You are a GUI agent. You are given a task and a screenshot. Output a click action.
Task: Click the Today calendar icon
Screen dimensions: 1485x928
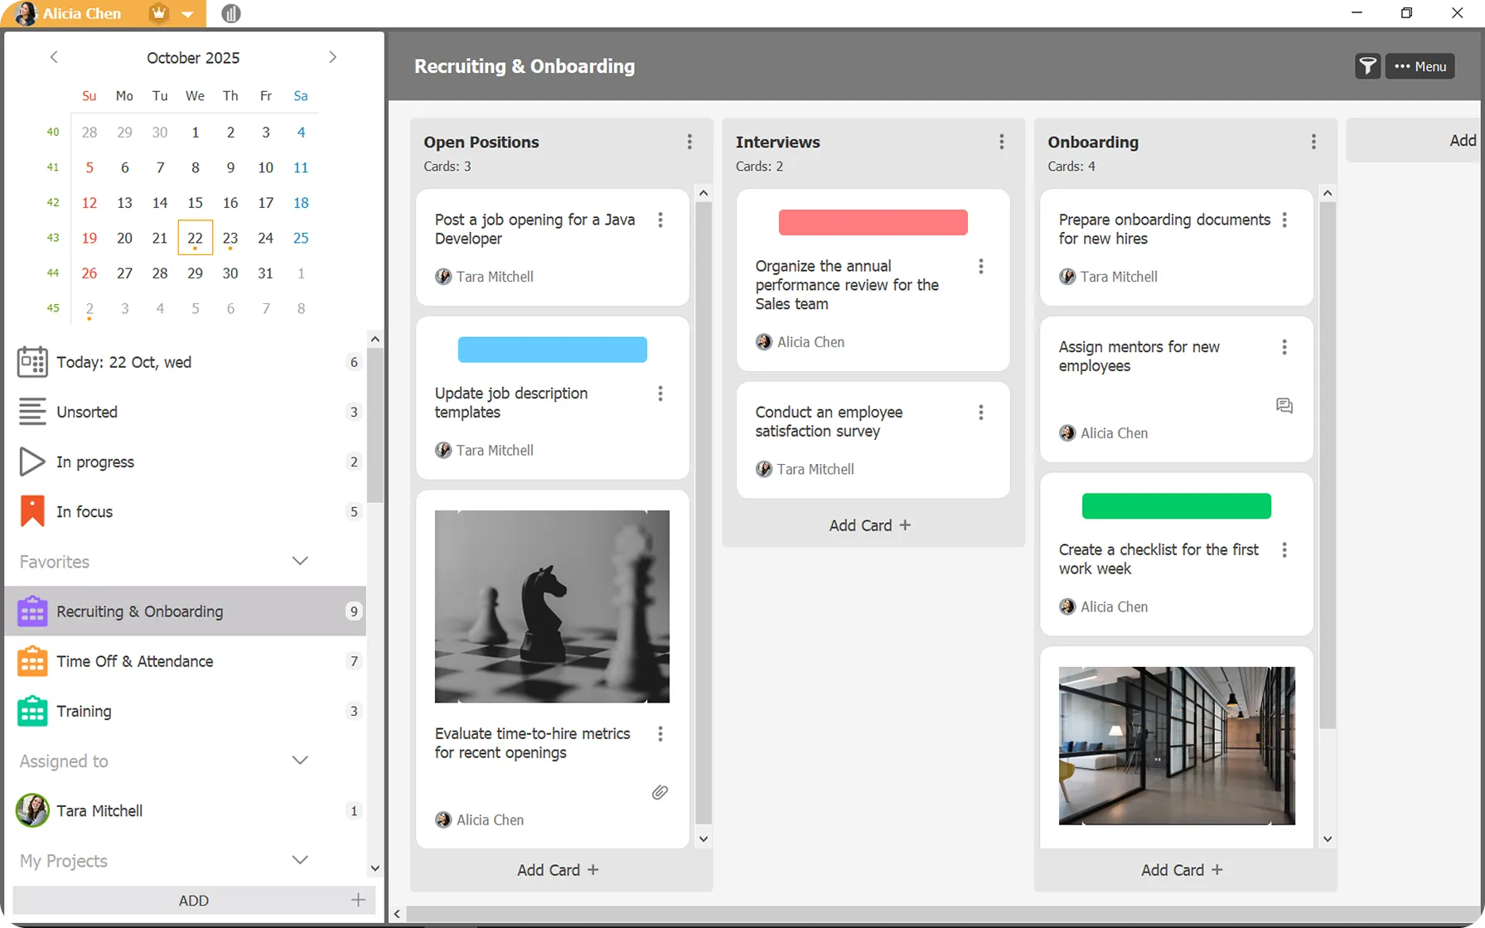[x=32, y=362]
